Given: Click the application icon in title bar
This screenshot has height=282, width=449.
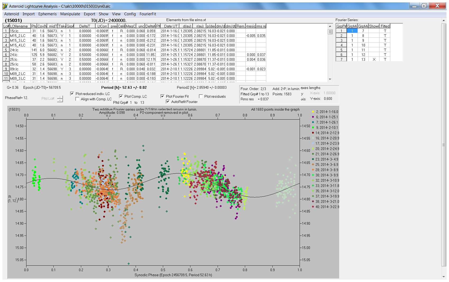Looking at the screenshot, I should pyautogui.click(x=5, y=6).
